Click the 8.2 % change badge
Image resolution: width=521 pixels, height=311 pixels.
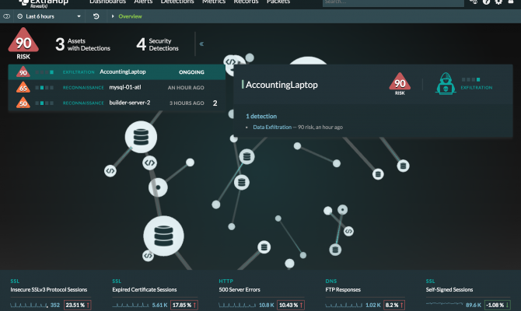click(394, 305)
